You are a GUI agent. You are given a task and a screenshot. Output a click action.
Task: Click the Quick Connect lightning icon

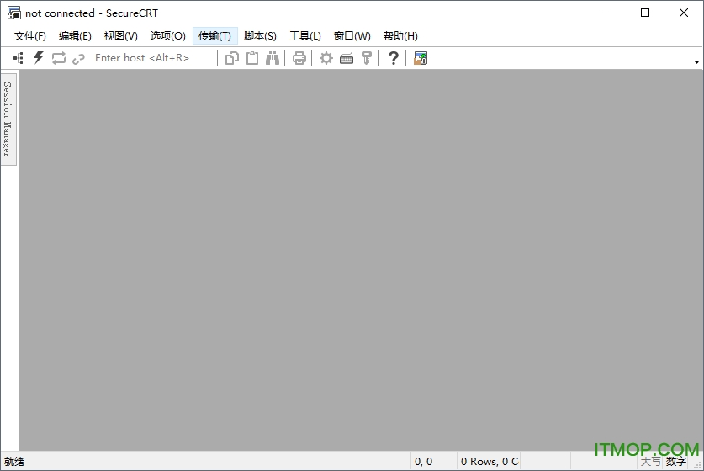point(39,58)
